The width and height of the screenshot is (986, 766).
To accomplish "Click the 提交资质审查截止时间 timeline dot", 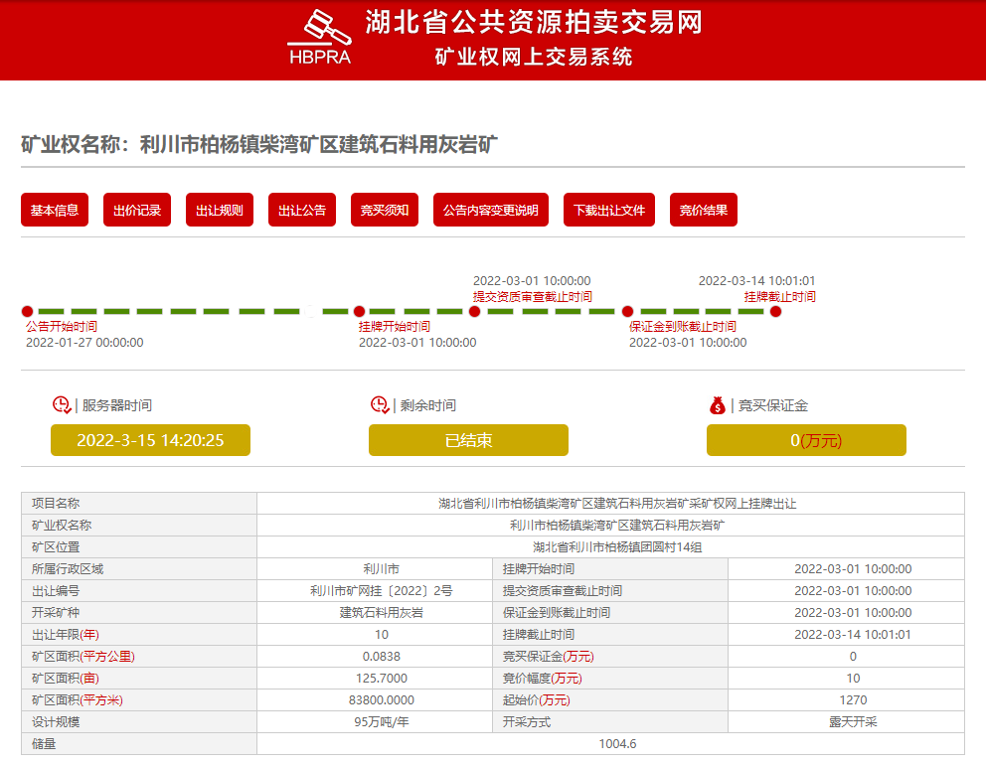I will 475,312.
